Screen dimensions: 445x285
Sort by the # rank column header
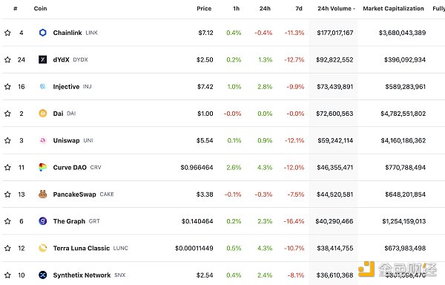16,8
